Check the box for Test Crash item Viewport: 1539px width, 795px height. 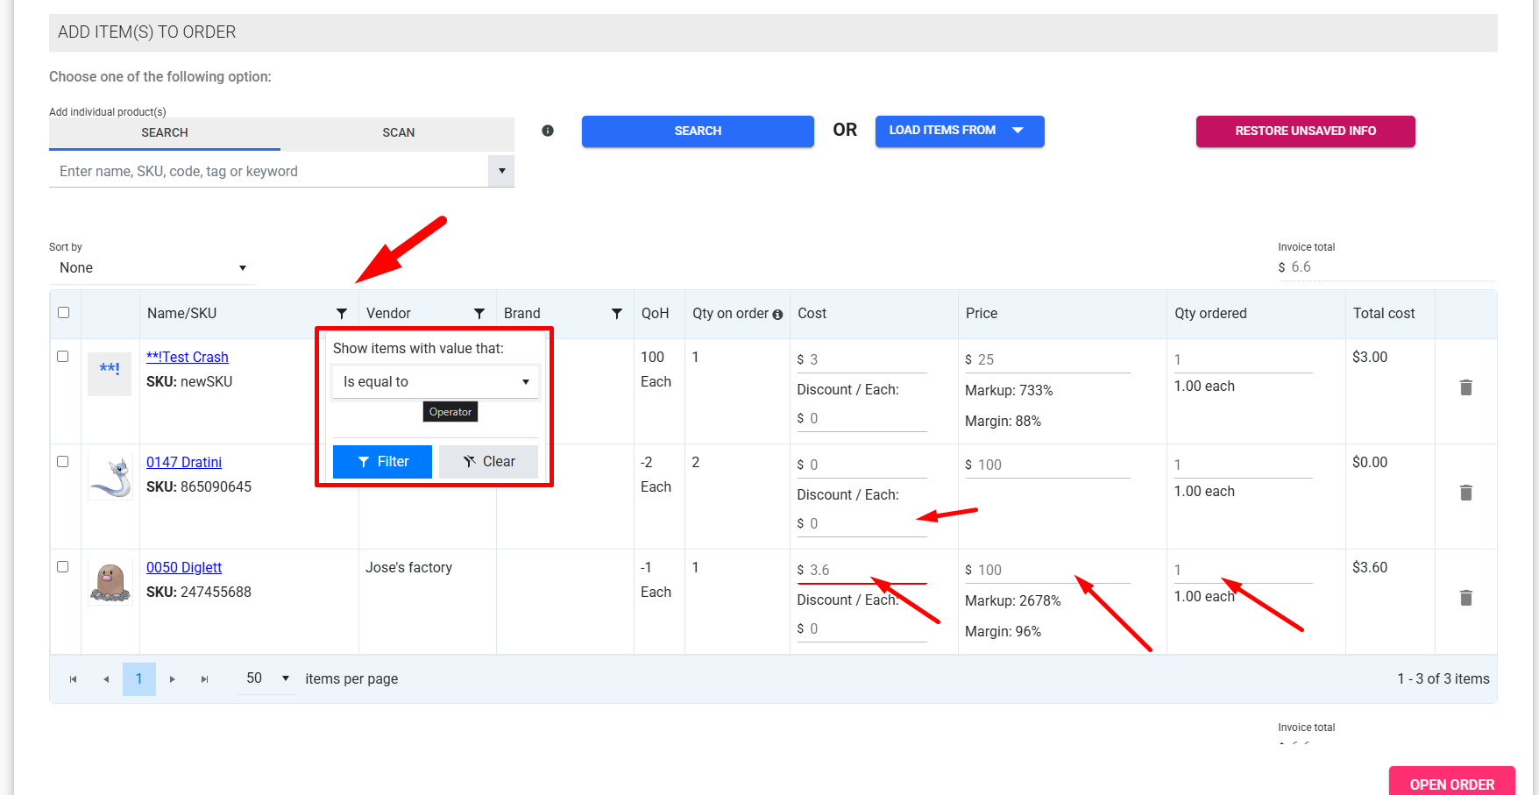click(x=63, y=357)
